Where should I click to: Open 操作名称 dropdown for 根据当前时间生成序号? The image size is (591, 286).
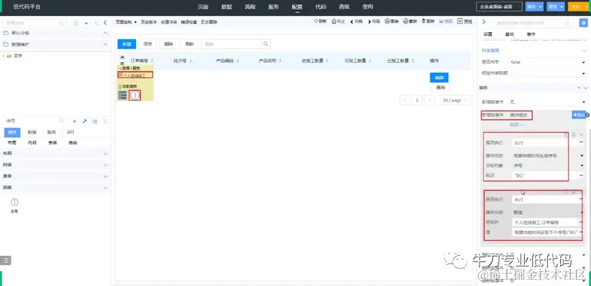[548, 155]
